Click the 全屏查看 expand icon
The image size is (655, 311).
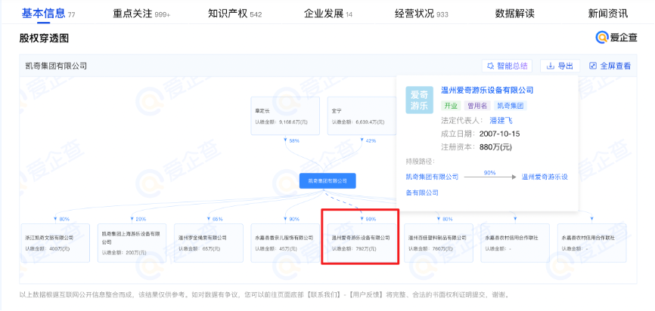click(x=593, y=66)
